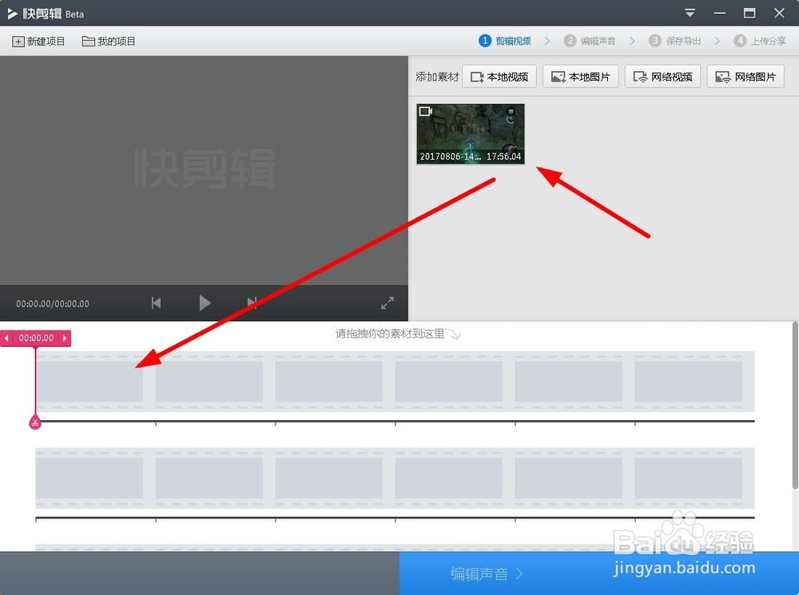Step playhead right with the pink arrow
Viewport: 799px width, 595px height.
pyautogui.click(x=65, y=338)
